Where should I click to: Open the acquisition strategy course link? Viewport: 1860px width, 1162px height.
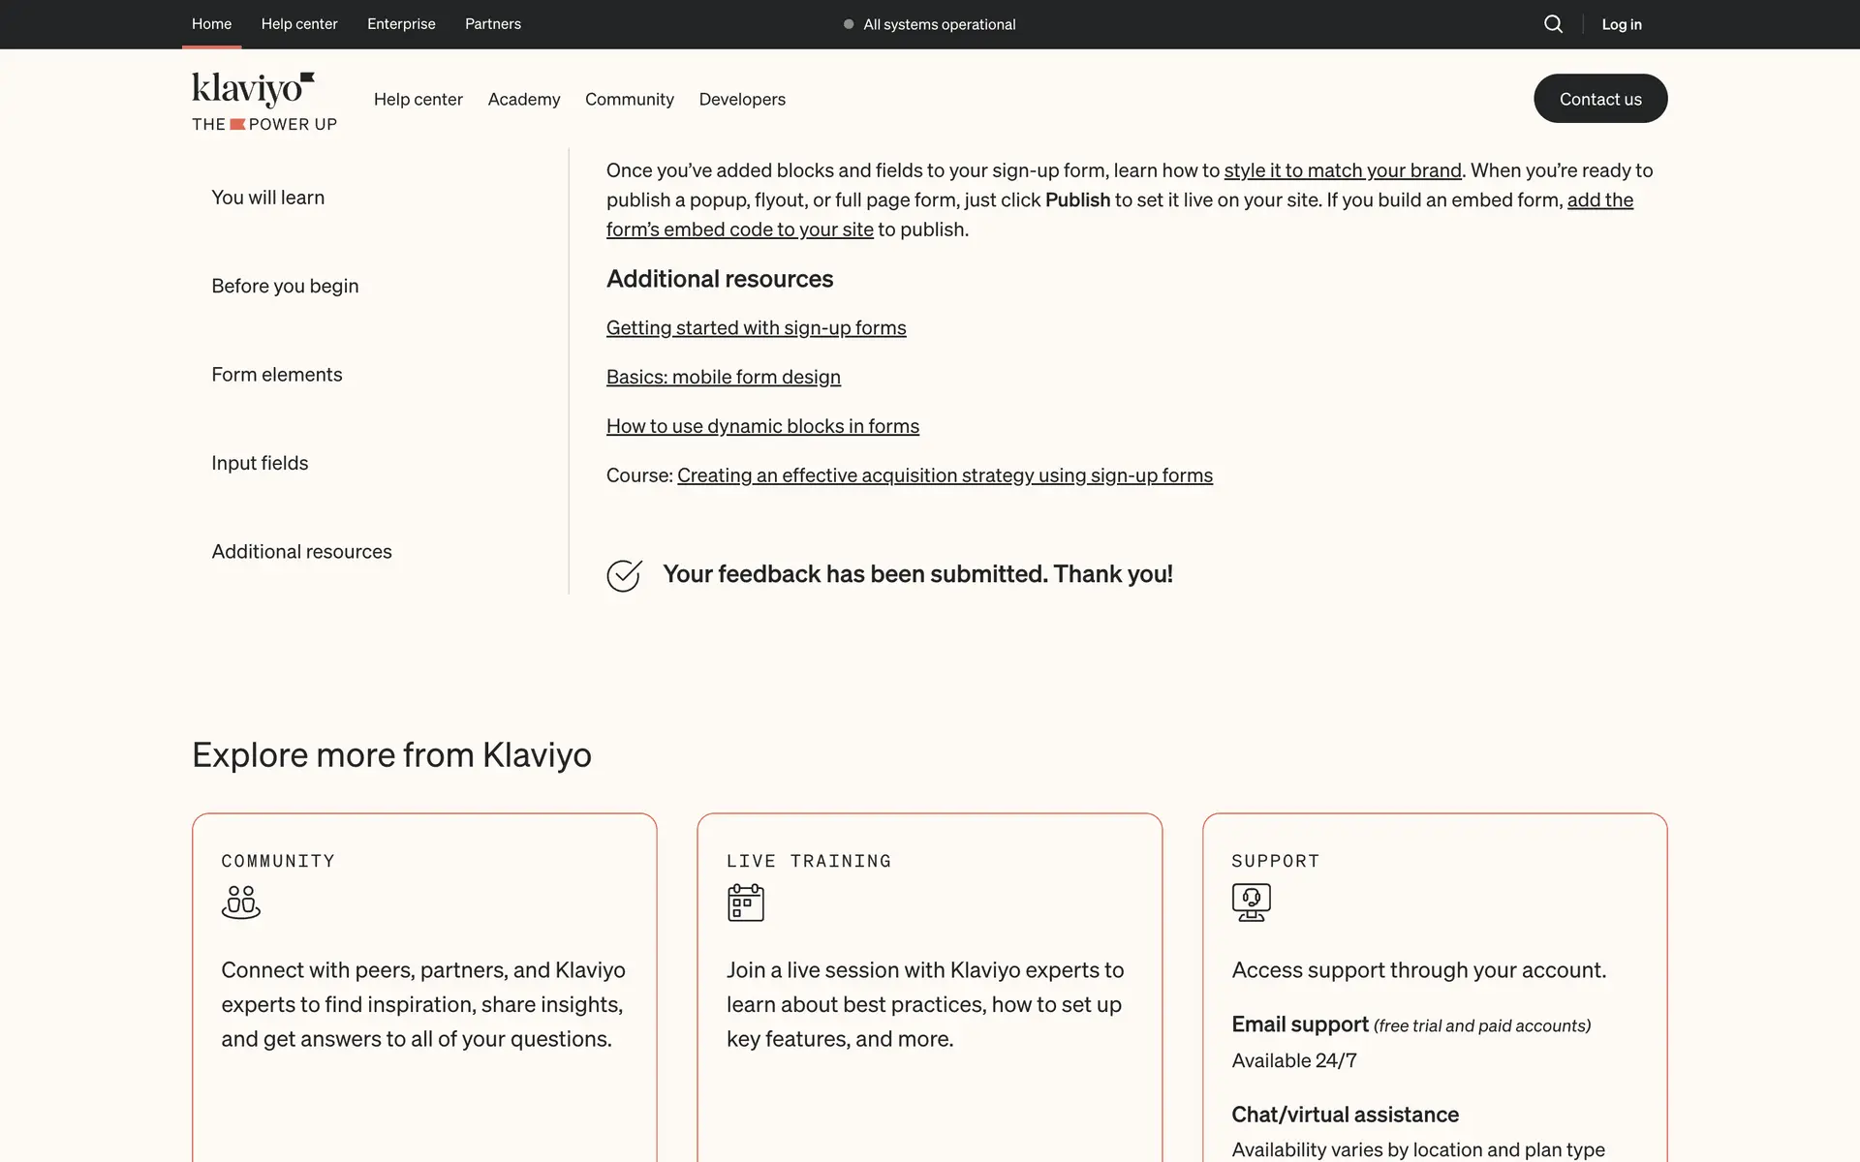pyautogui.click(x=945, y=476)
